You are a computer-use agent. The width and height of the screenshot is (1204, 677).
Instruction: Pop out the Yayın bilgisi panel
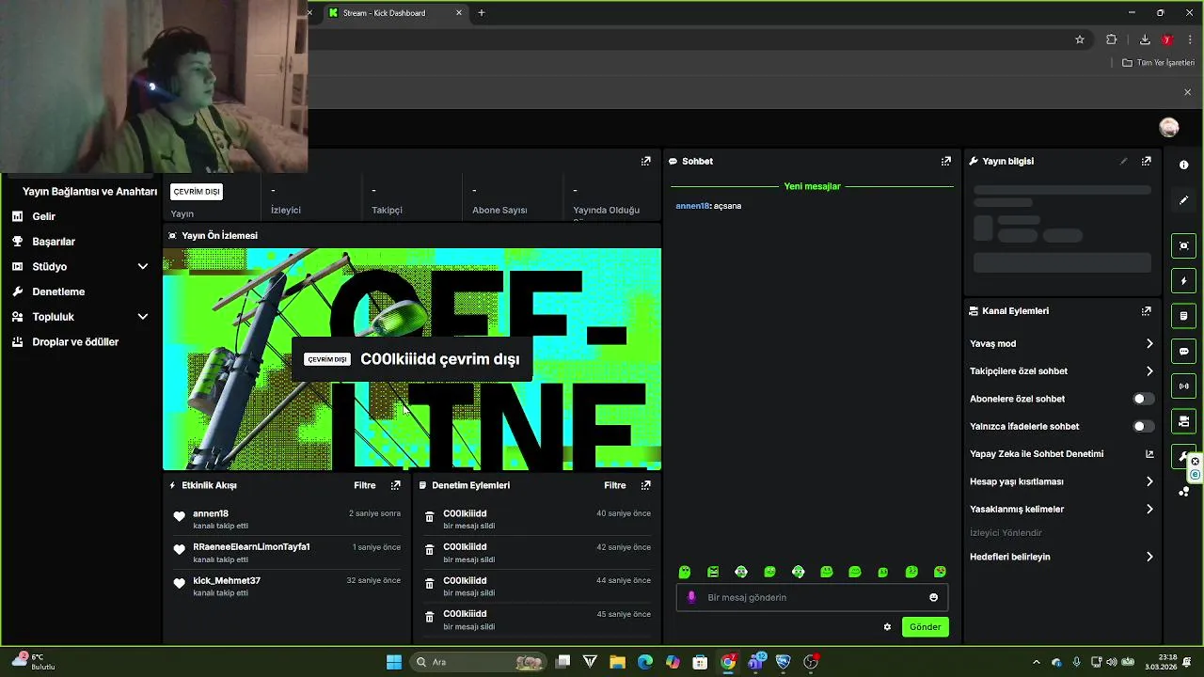pos(1146,161)
